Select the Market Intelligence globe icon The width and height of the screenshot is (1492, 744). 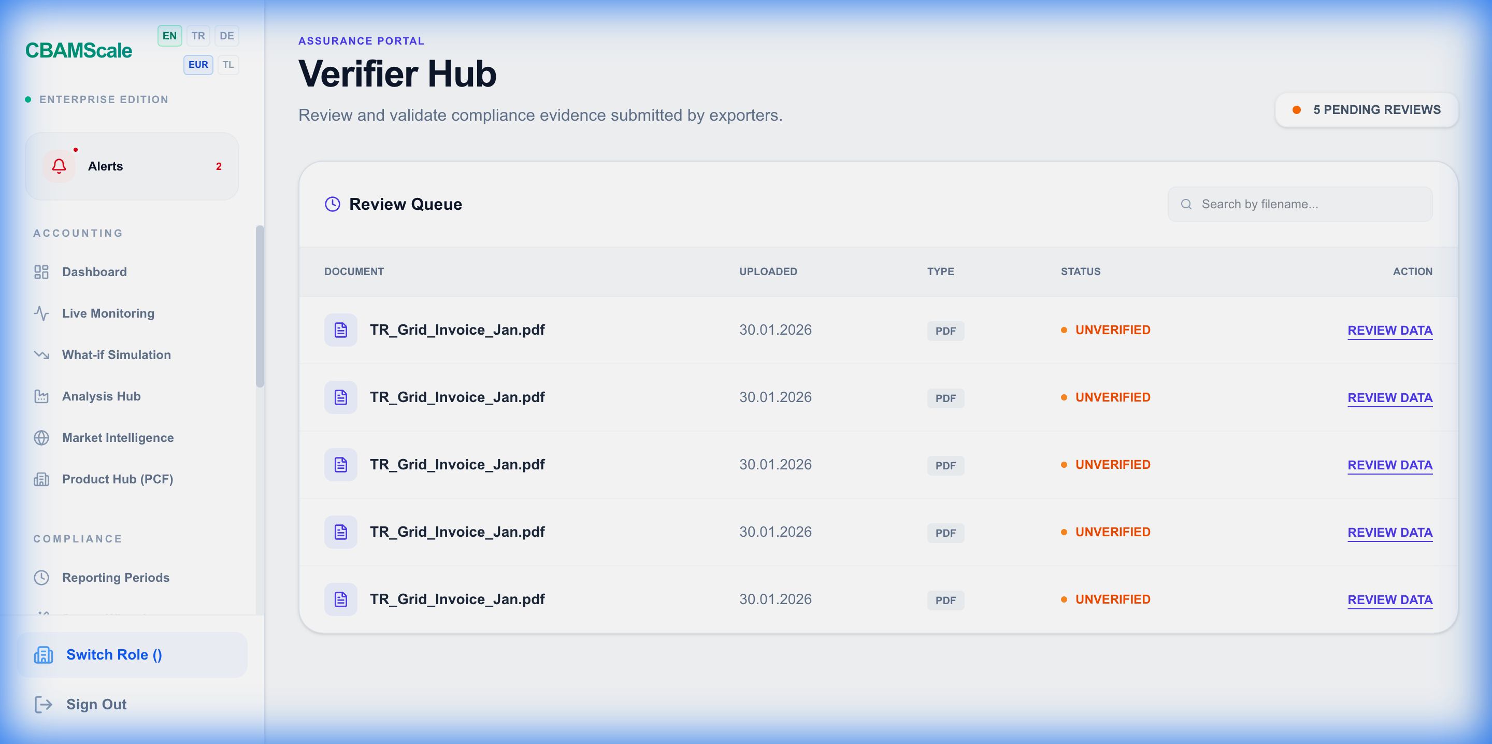click(41, 437)
